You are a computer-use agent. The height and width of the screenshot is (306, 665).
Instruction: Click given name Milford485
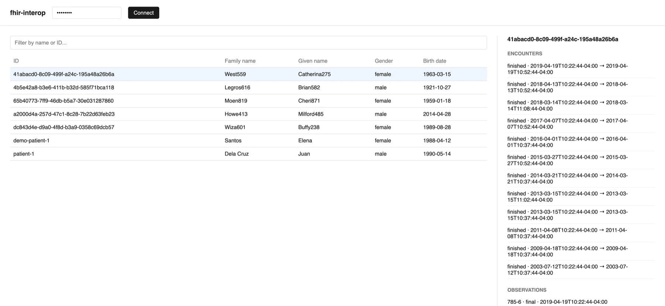[311, 114]
